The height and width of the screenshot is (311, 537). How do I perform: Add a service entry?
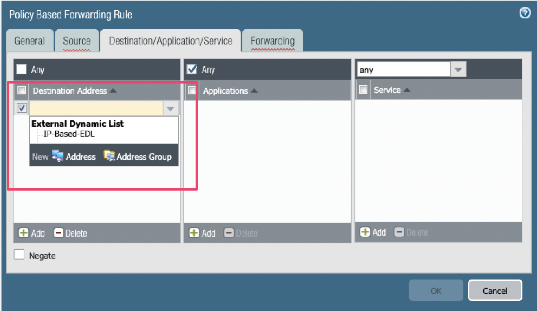373,232
